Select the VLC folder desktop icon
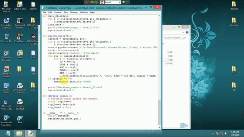 pyautogui.click(x=234, y=70)
